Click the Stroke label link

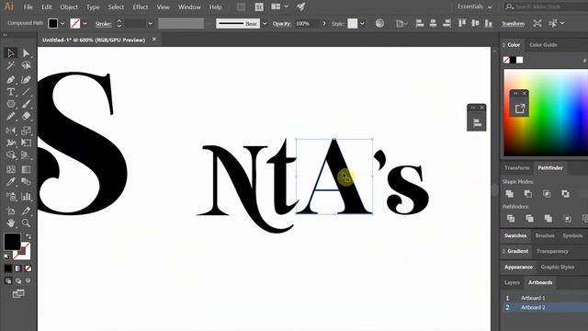pos(103,24)
